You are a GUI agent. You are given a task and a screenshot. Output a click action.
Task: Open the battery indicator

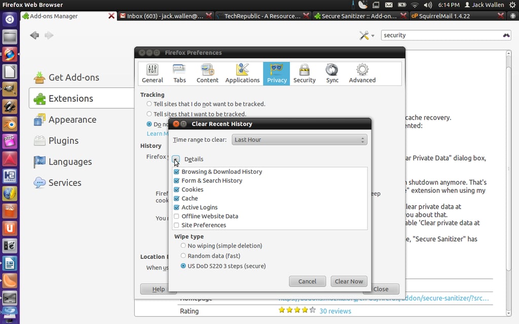coord(402,5)
